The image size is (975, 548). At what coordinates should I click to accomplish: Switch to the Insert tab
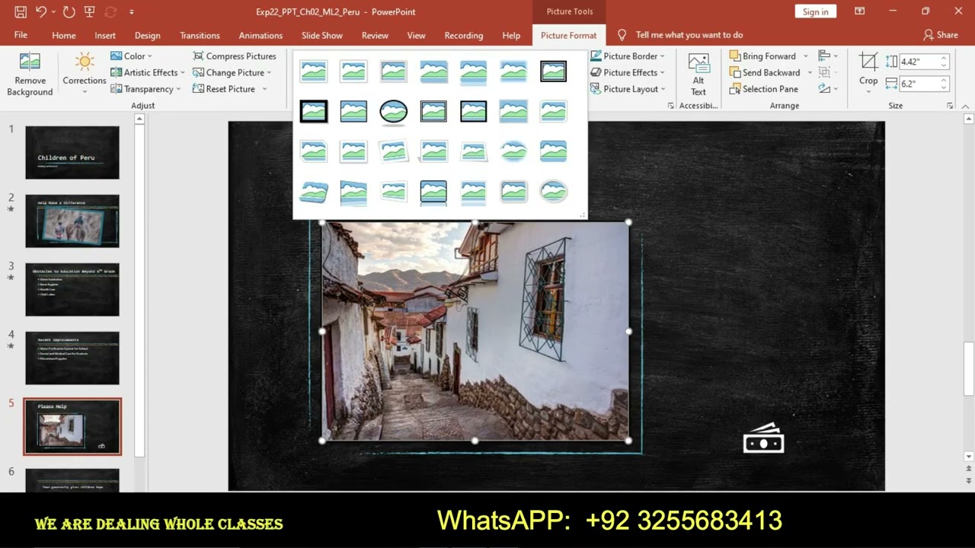point(105,35)
